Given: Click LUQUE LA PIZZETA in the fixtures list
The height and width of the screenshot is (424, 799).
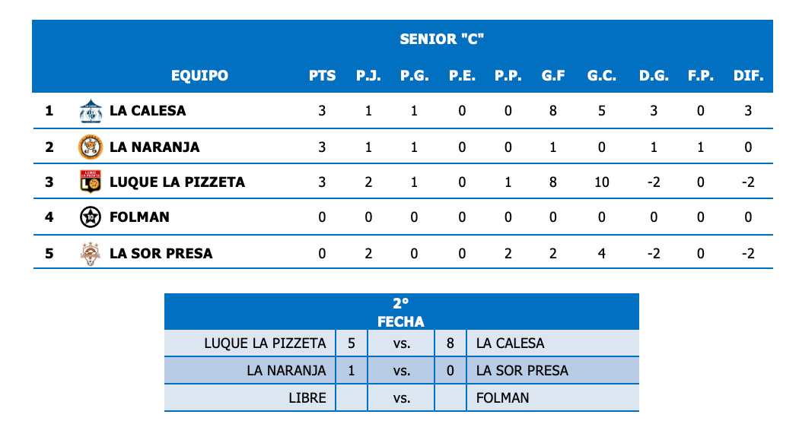Looking at the screenshot, I should pos(265,343).
